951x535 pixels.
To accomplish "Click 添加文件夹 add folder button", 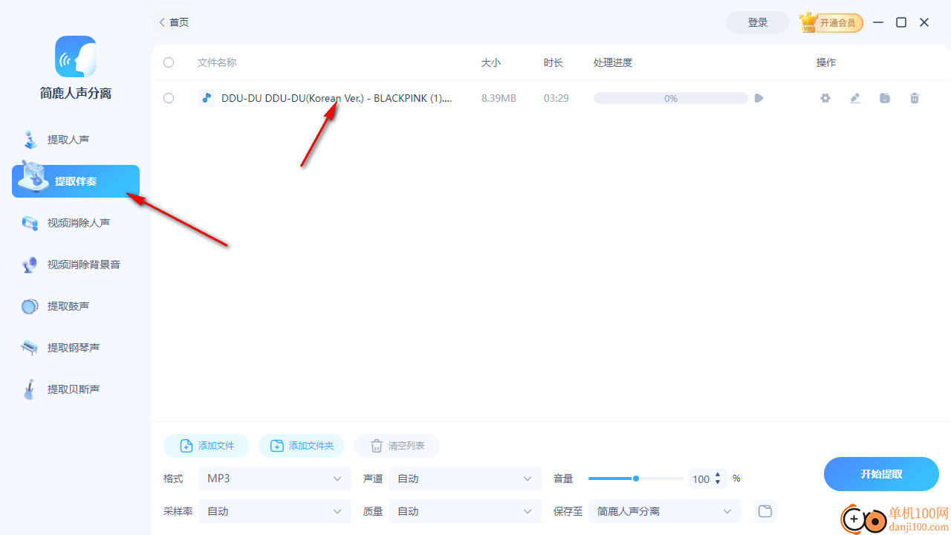I will click(302, 446).
